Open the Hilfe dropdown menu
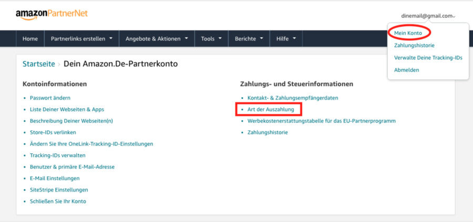 [x=286, y=39]
